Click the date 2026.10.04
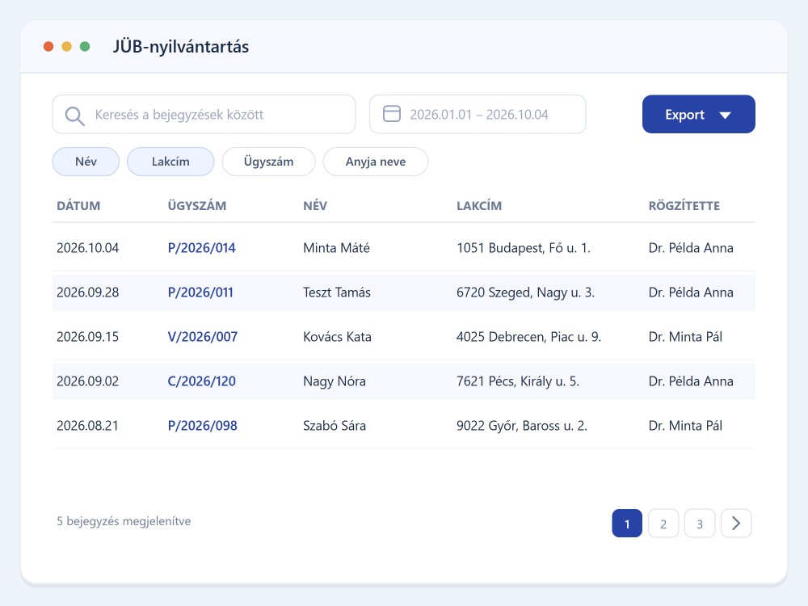808x606 pixels. 87,248
